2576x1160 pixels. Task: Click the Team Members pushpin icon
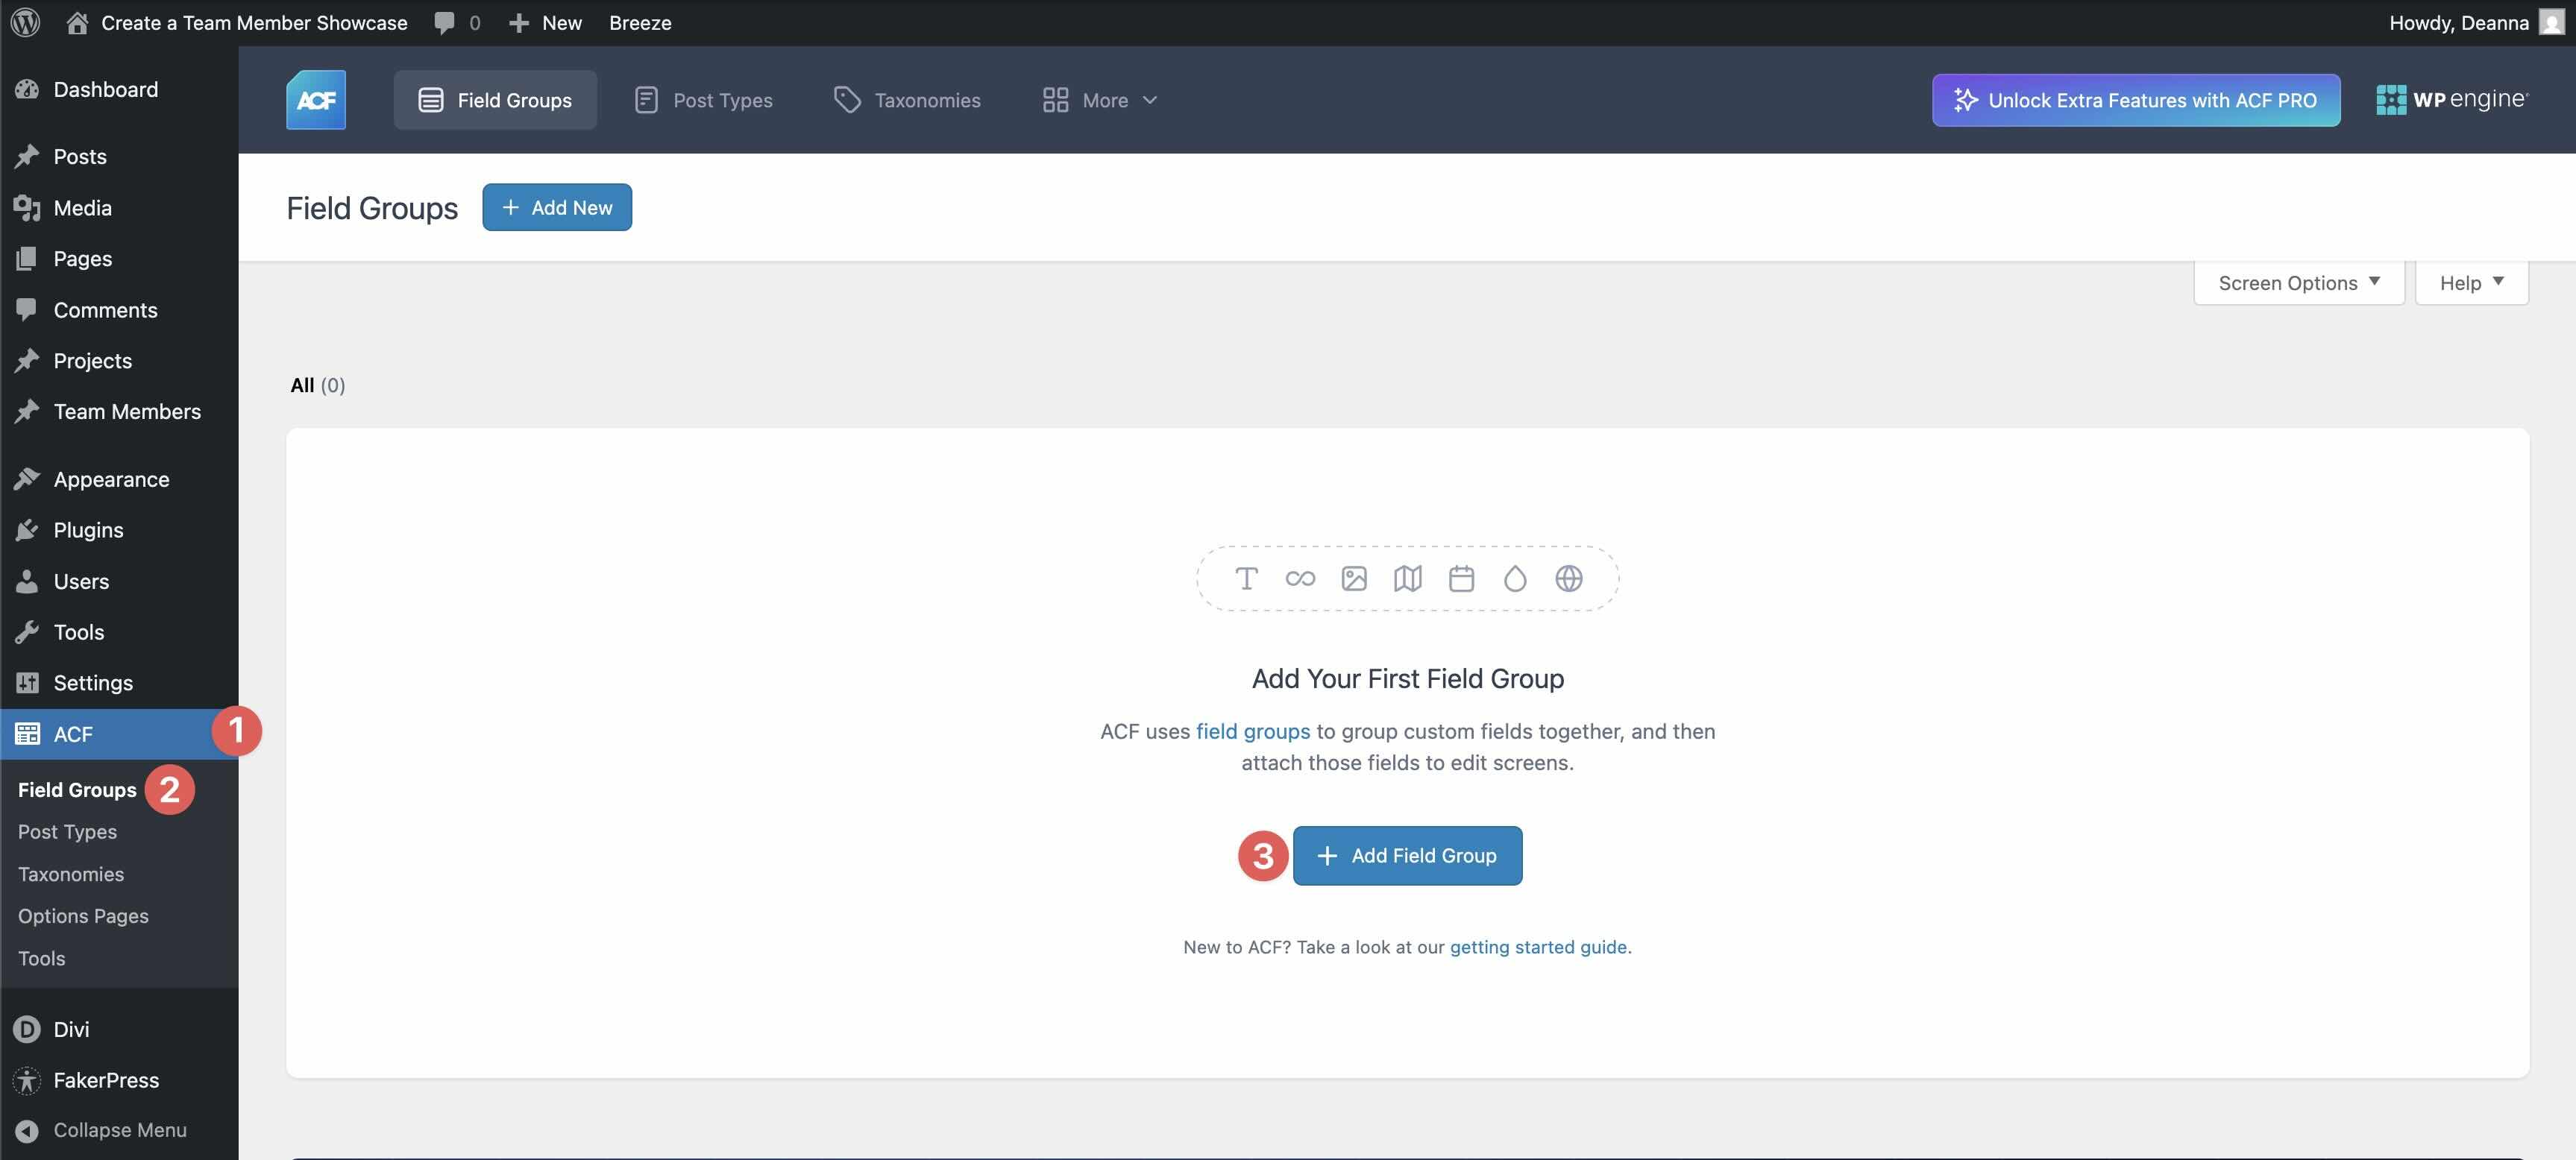[27, 411]
